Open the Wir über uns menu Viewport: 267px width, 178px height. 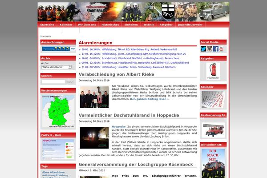pyautogui.click(x=87, y=25)
